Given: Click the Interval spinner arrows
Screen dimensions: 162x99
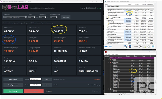Looking at the screenshot, I should [x=35, y=17].
